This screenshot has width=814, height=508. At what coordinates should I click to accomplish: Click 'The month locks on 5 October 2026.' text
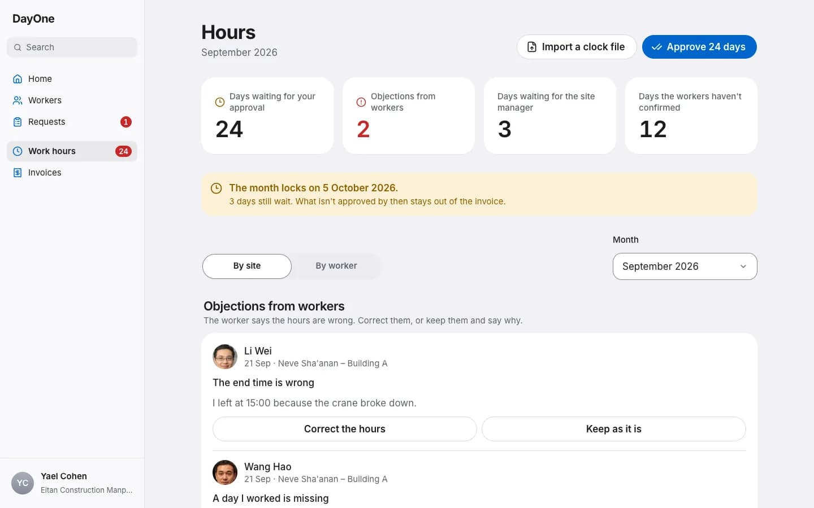point(314,188)
